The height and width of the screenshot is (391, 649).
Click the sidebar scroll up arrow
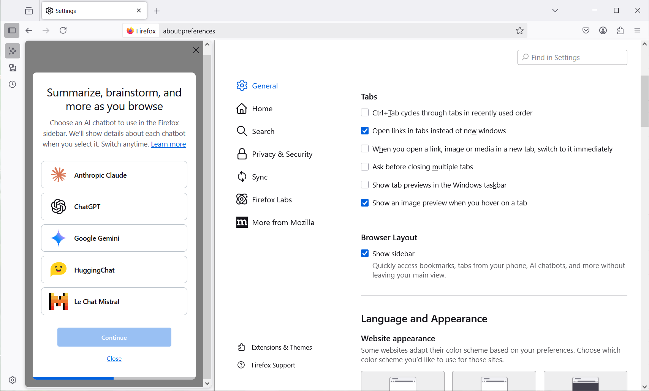pos(207,44)
